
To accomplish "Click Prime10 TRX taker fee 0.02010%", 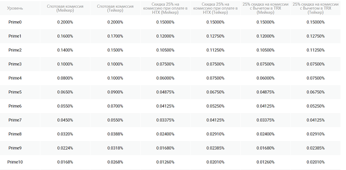I will pyautogui.click(x=316, y=162).
